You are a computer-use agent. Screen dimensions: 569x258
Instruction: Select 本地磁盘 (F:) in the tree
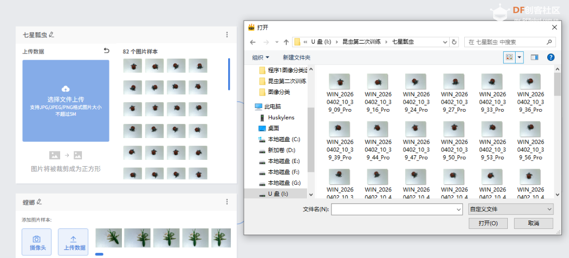point(279,172)
